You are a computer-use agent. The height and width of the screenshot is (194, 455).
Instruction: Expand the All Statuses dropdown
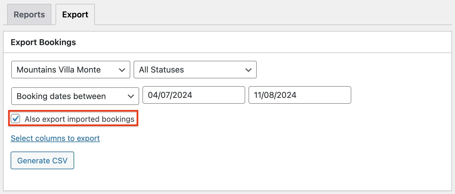pos(195,70)
